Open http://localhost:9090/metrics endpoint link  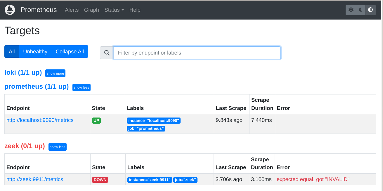point(40,120)
